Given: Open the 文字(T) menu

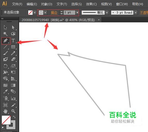Looking at the screenshot, I should pos(62,4).
